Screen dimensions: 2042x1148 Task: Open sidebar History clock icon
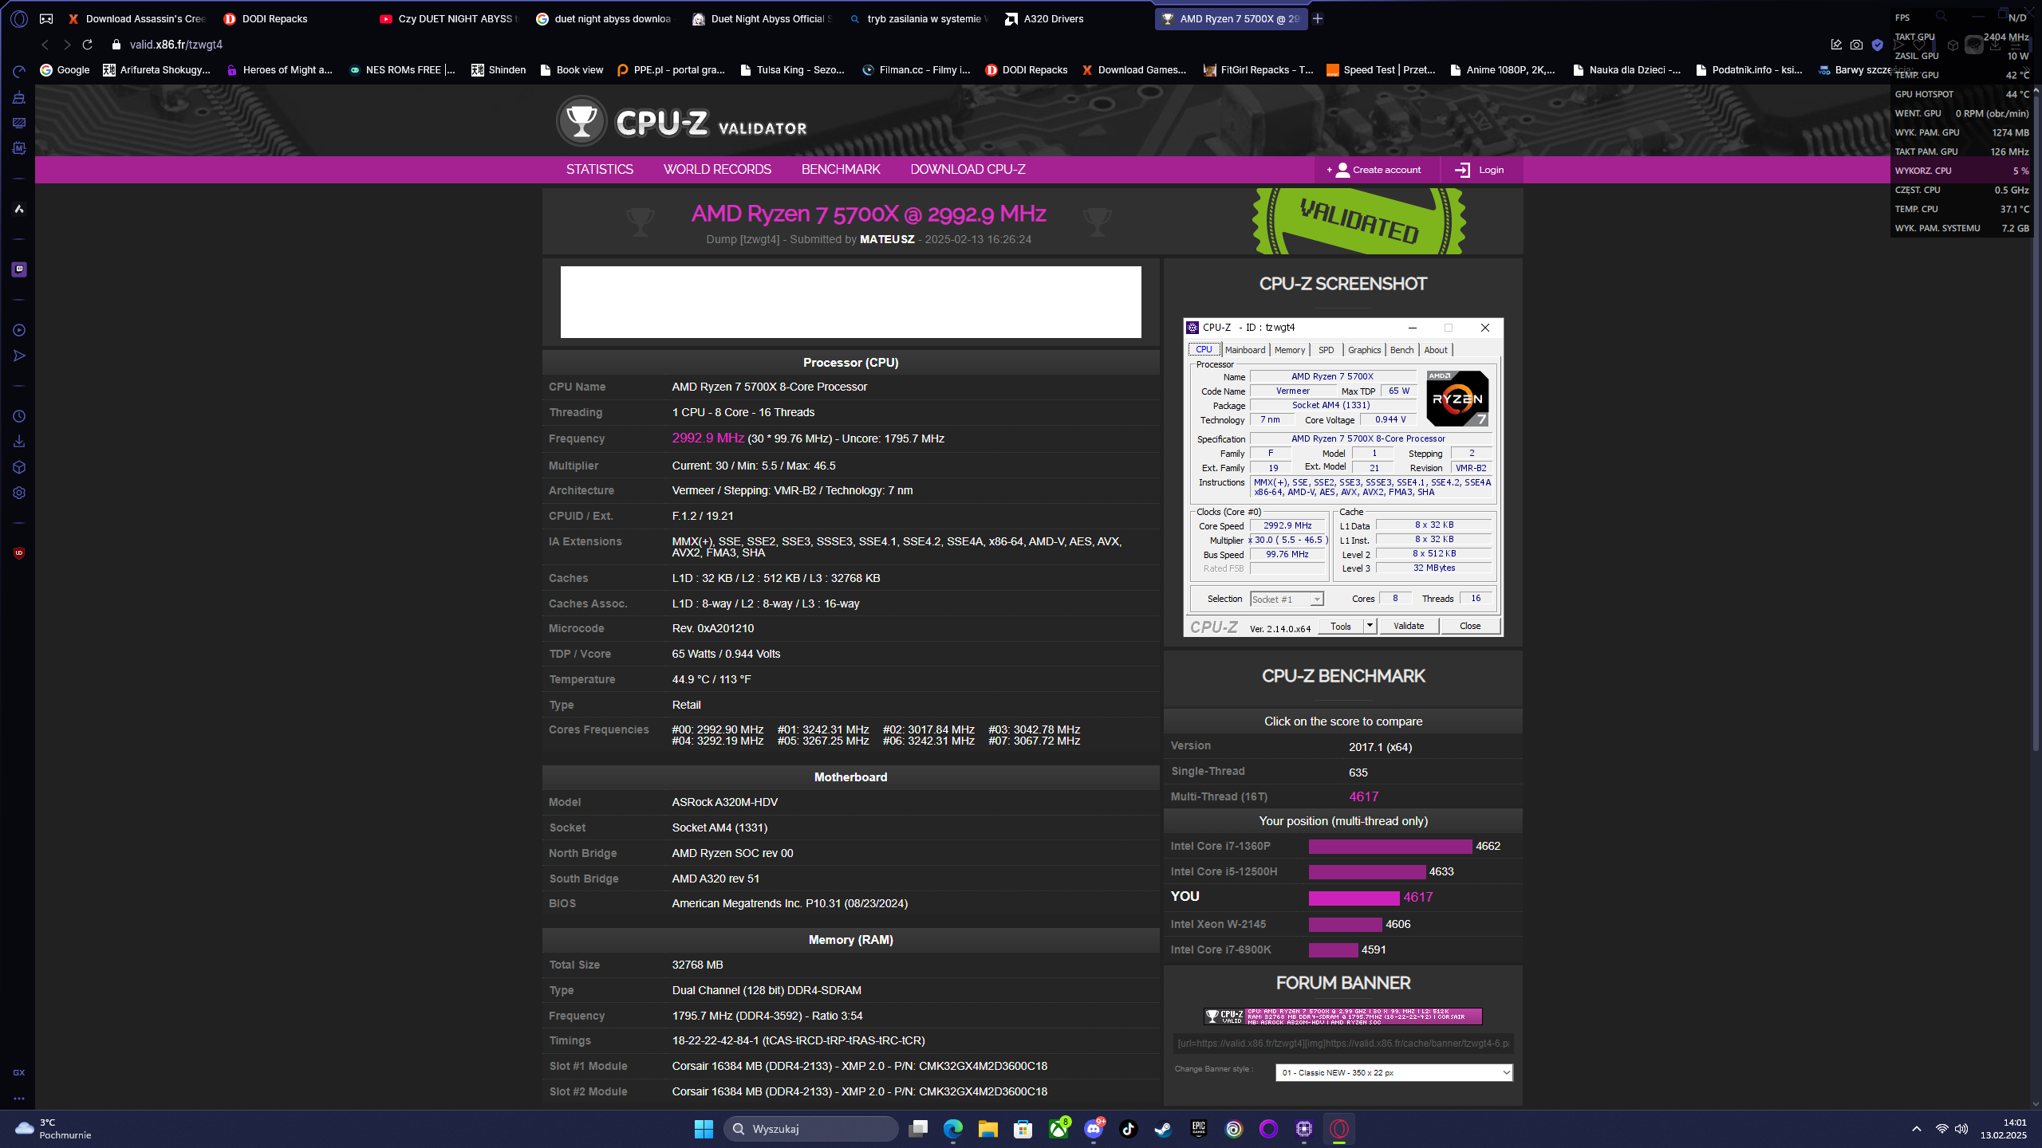click(19, 416)
